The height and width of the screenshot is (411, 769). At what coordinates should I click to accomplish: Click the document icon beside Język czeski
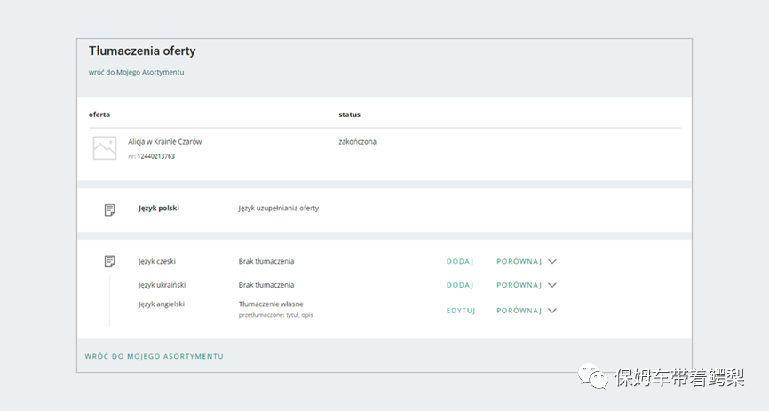pos(109,261)
